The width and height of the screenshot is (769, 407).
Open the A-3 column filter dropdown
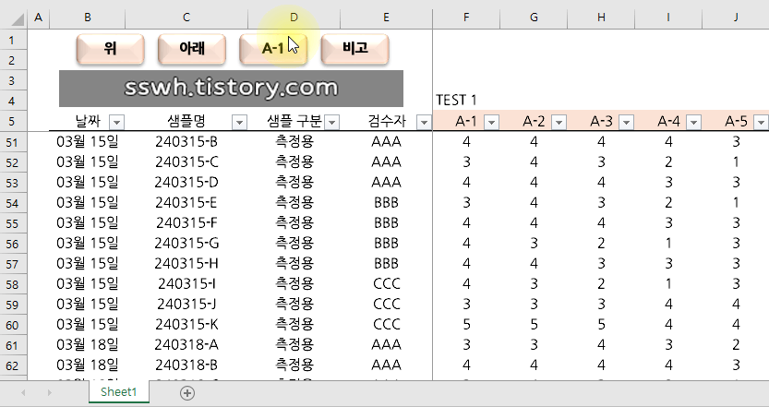click(x=626, y=122)
